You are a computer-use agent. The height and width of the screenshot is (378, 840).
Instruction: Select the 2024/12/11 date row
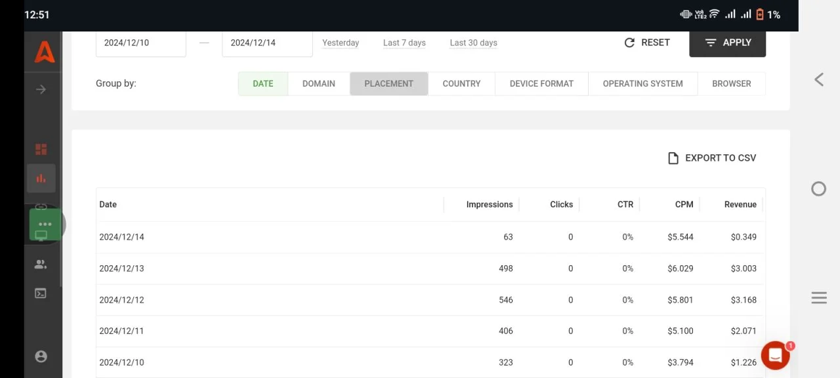[x=430, y=331]
